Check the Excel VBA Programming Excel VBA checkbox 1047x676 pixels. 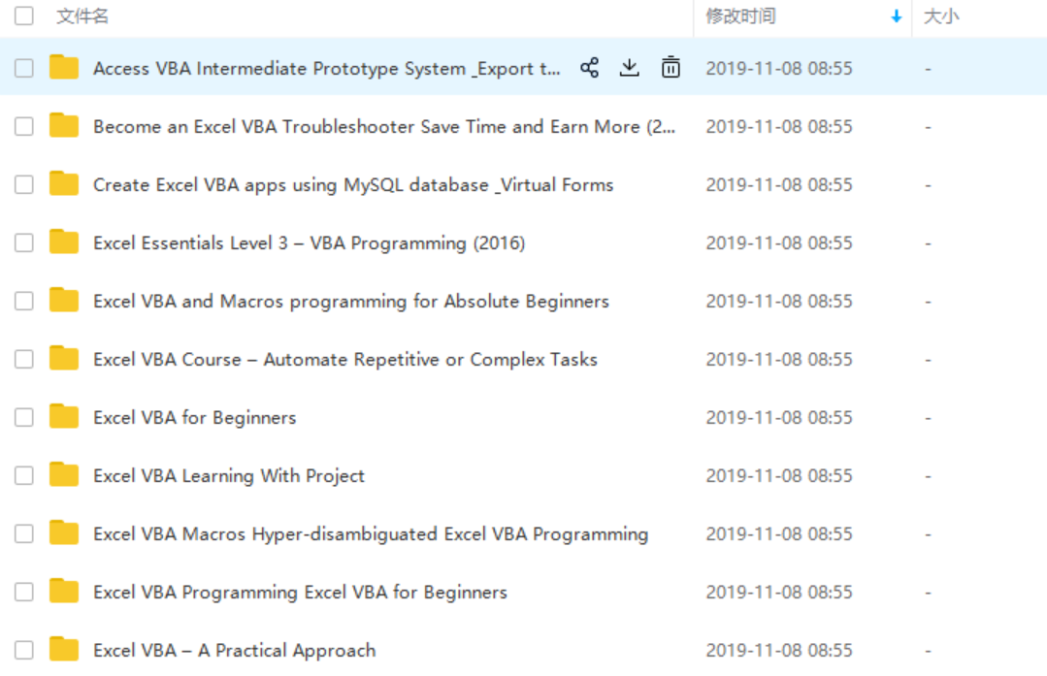(x=24, y=592)
